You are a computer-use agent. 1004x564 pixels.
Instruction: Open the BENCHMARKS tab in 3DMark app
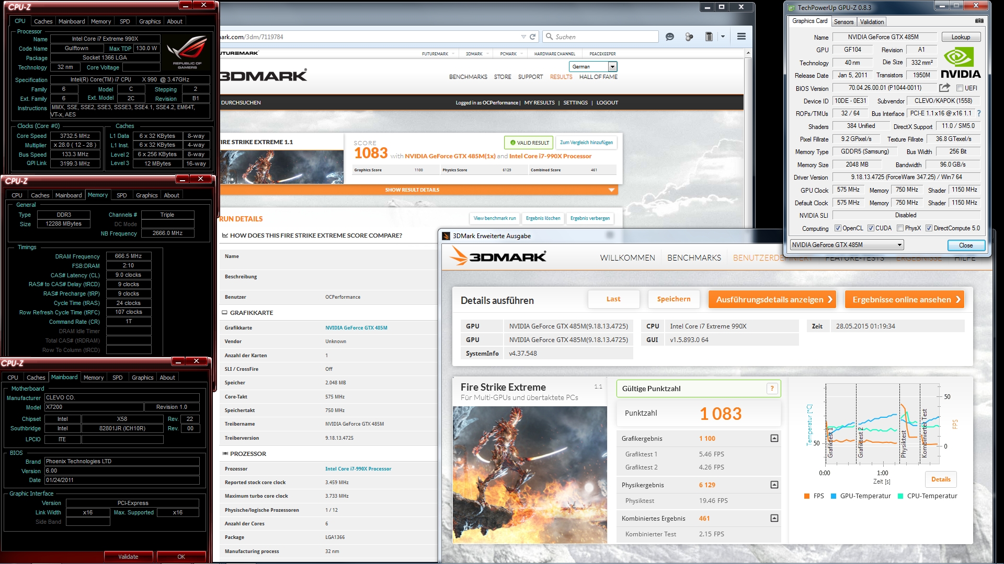[694, 258]
